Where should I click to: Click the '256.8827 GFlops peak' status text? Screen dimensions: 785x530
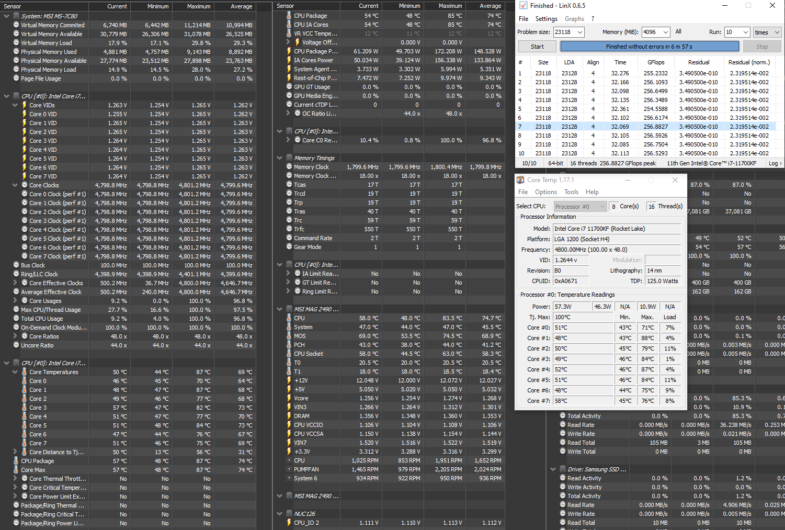tap(628, 163)
